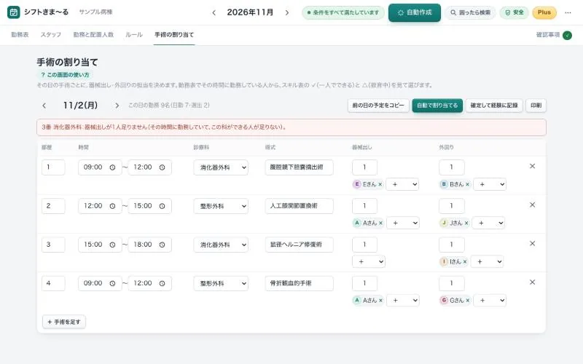Delete surgery row 3 with X
This screenshot has height=364, width=583.
click(x=532, y=243)
